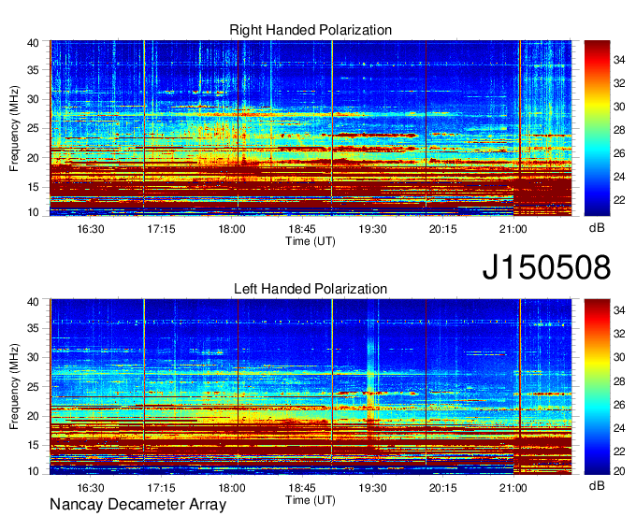Click 21:00 time tick under Right Handed plot
Image resolution: width=636 pixels, height=516 pixels.
click(x=513, y=229)
